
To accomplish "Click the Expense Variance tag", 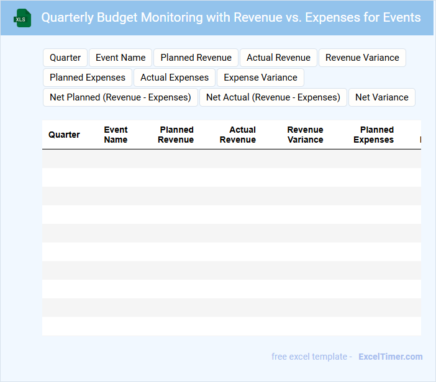I will click(x=260, y=78).
